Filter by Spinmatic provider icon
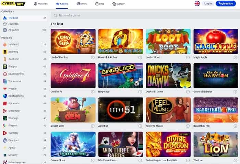The height and width of the screenshot is (164, 240). 5,103
